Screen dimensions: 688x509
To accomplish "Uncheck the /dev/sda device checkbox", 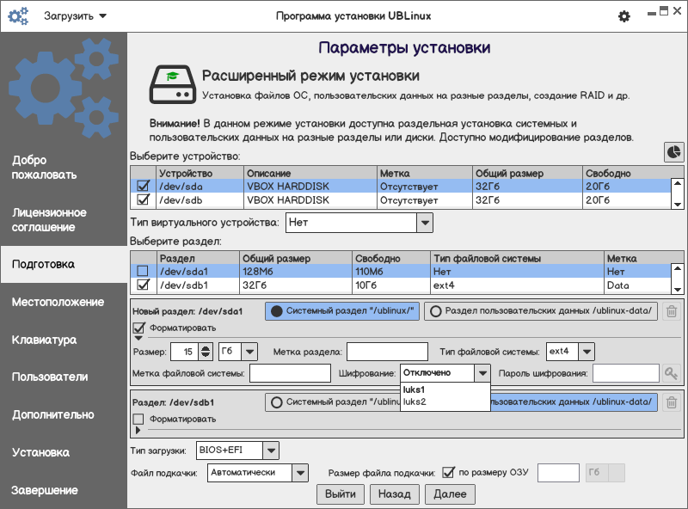I will tap(144, 186).
